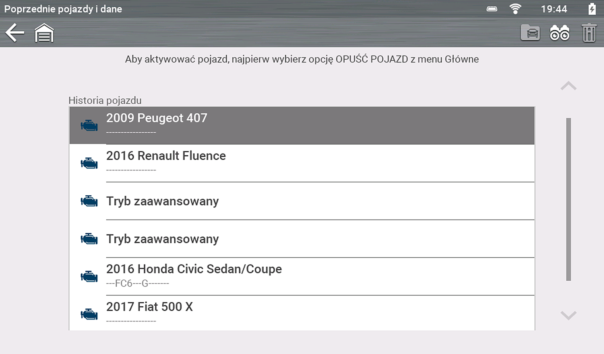Go back using the arrow icon

pos(15,33)
